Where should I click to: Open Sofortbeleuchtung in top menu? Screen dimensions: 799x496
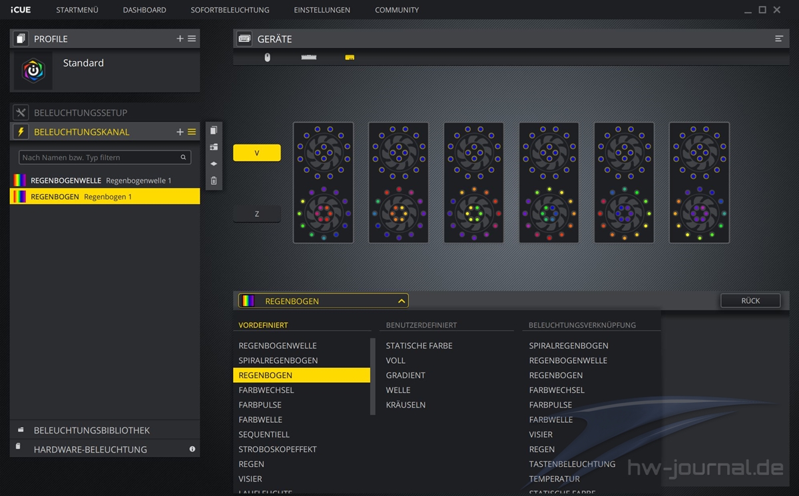pos(230,10)
